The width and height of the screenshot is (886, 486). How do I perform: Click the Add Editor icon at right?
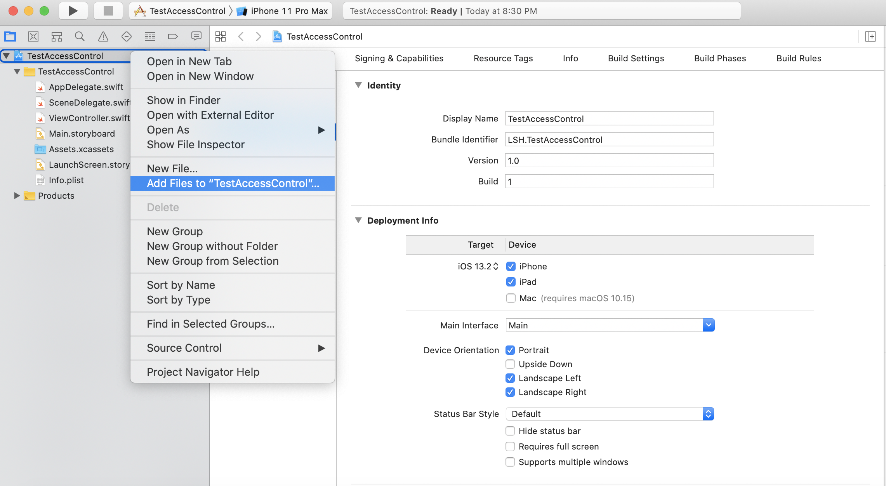tap(870, 36)
